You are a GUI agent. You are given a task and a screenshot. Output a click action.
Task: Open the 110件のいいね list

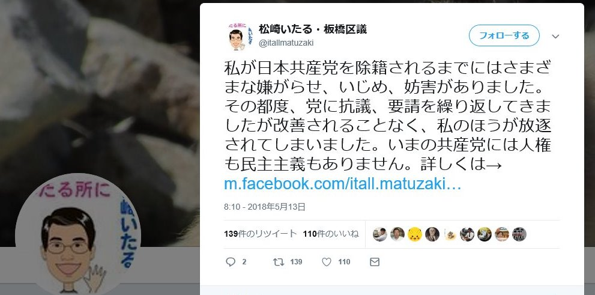(331, 234)
